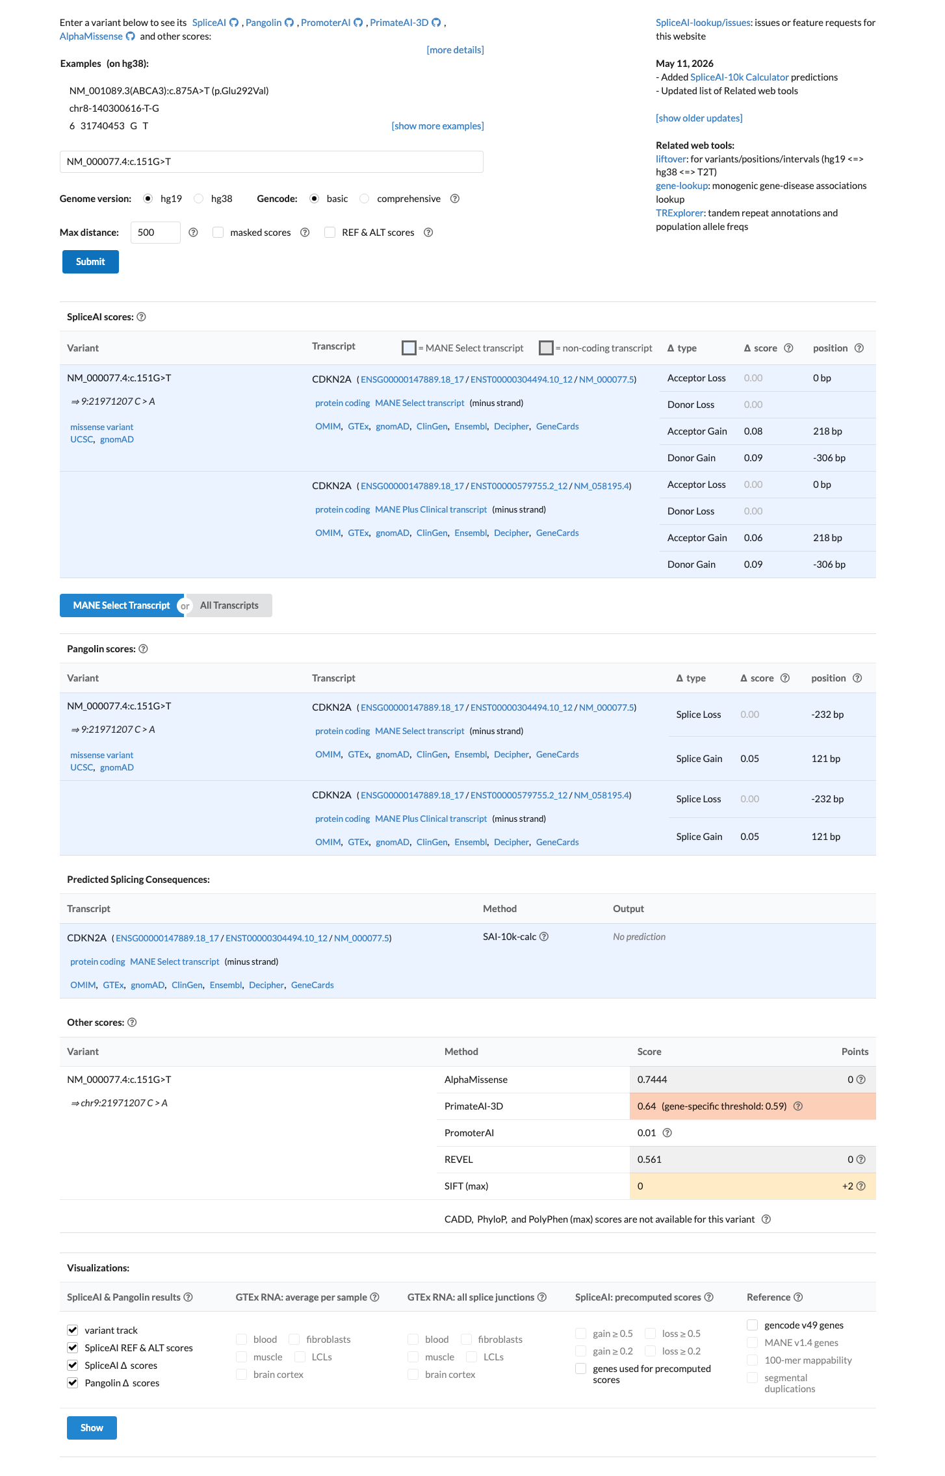Screen dimensions: 945x1476
Task: Enable masked scores checkbox
Action: [x=218, y=233]
